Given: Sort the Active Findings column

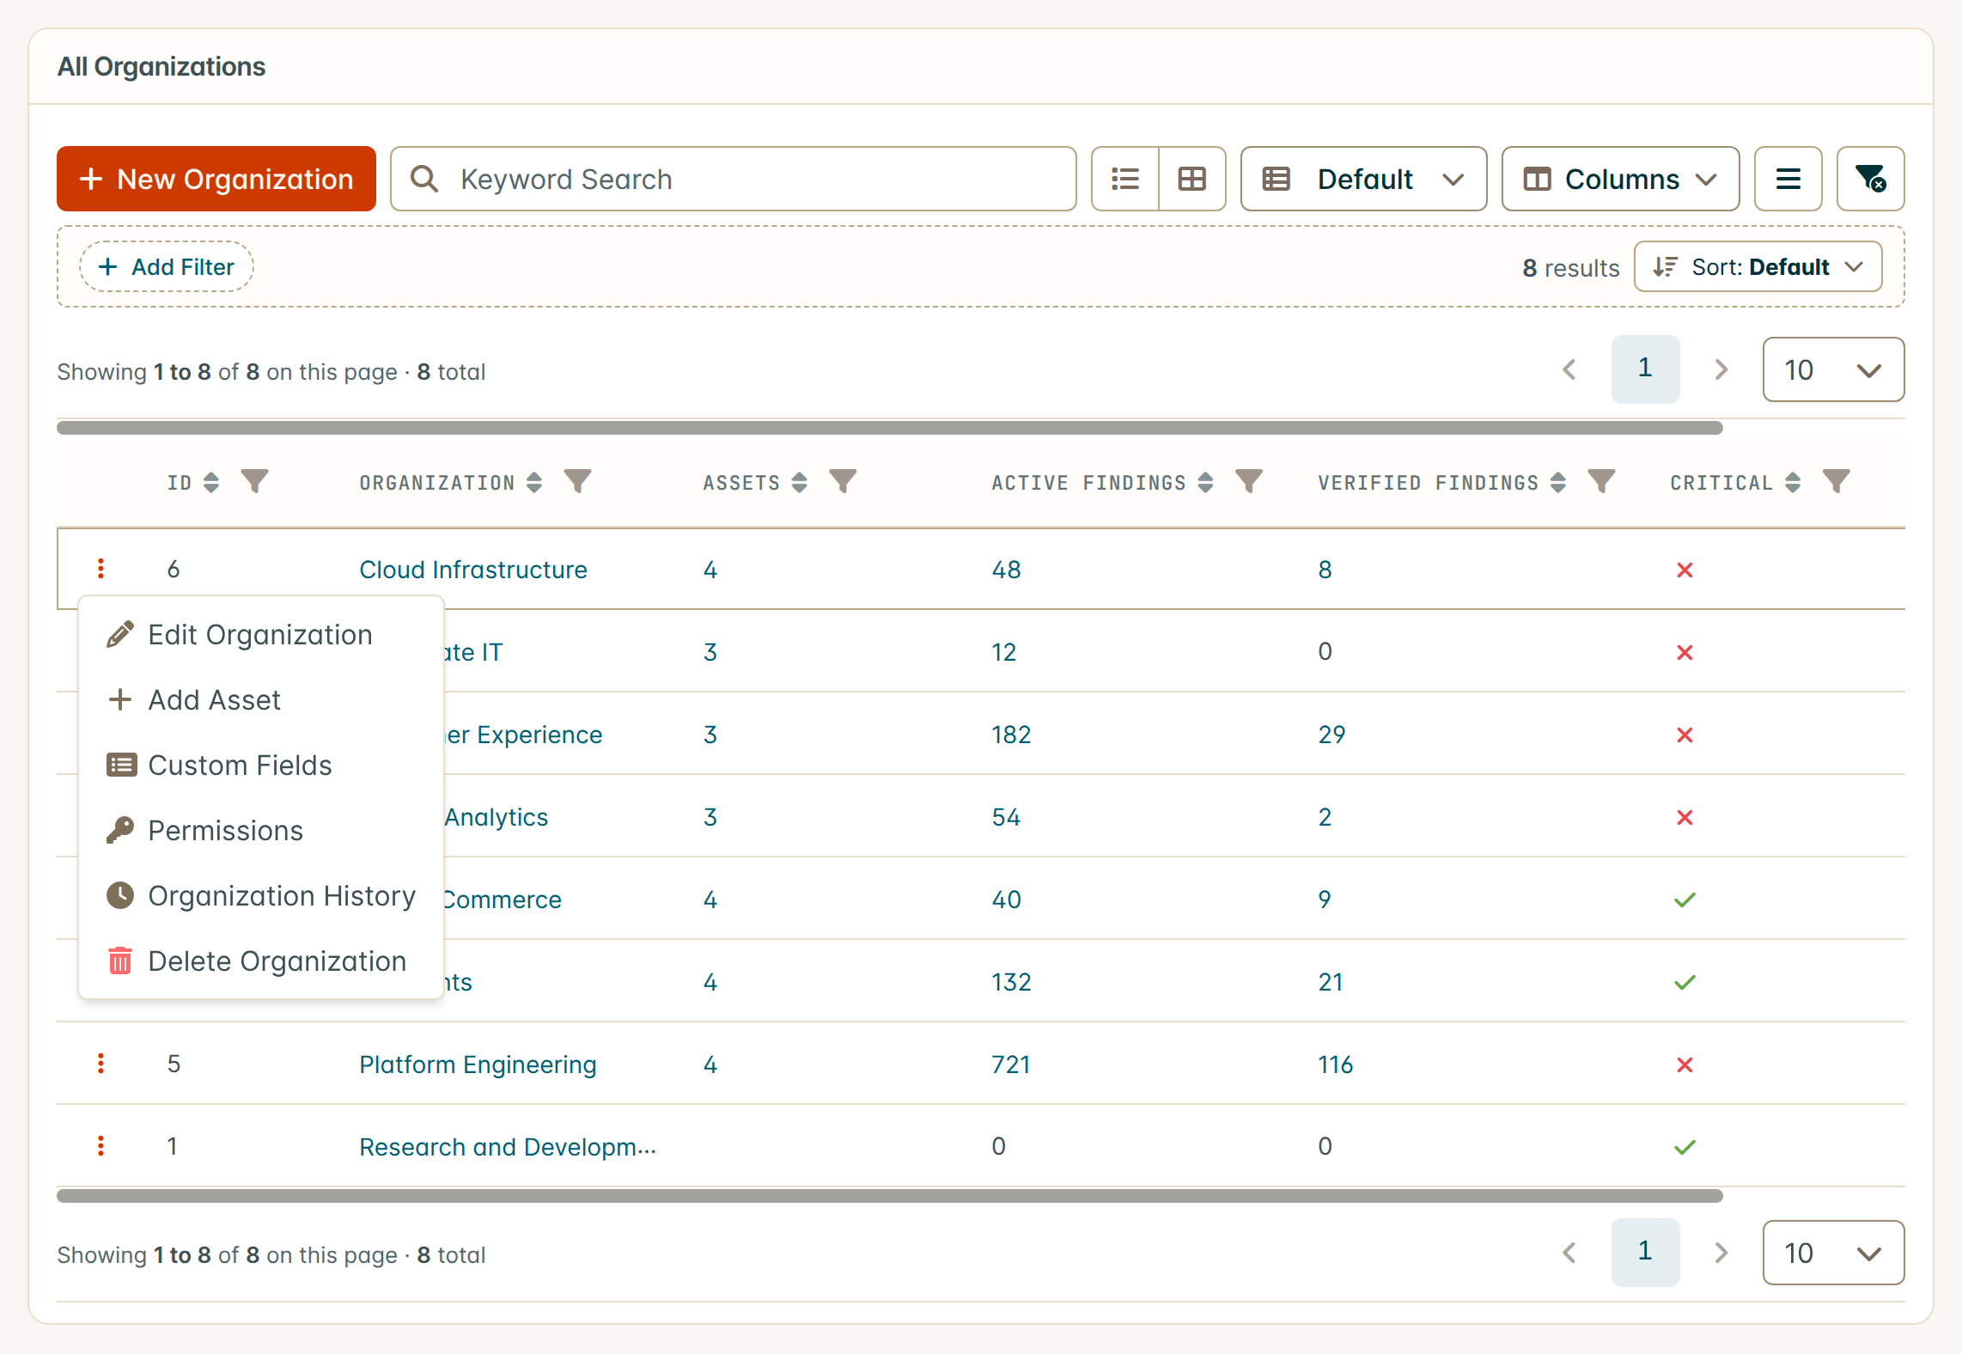Looking at the screenshot, I should tap(1205, 482).
